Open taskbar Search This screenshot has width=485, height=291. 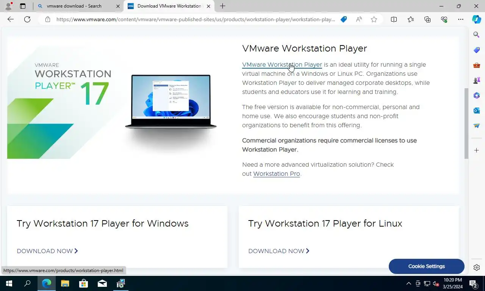(x=27, y=283)
